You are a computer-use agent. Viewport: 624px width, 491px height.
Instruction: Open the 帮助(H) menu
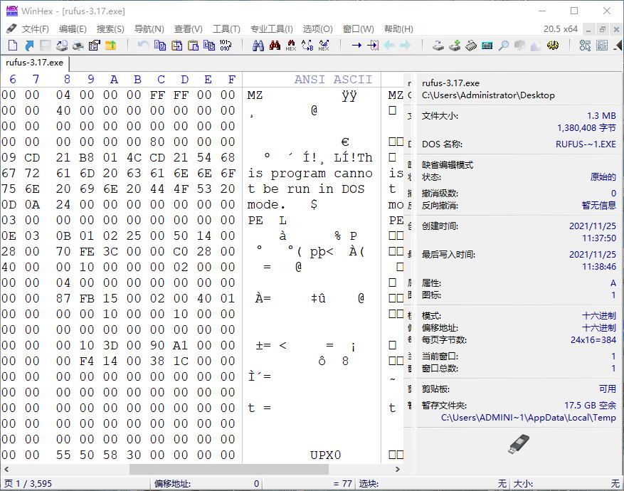pos(398,29)
